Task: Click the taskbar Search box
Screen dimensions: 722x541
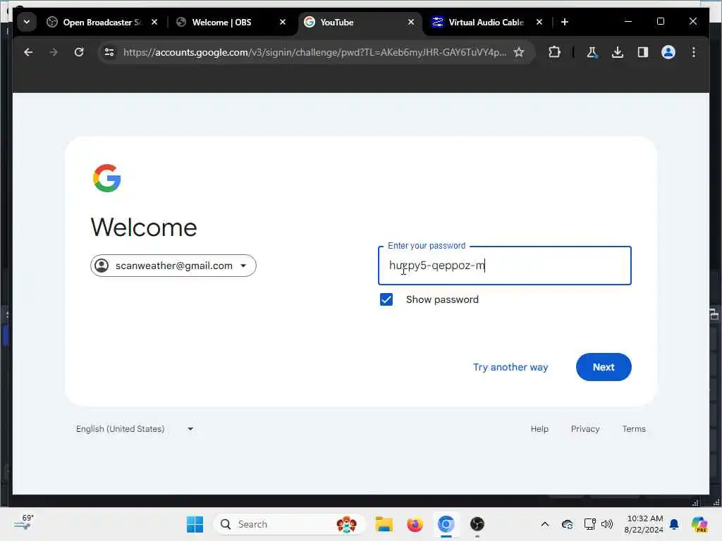Action: 290,524
